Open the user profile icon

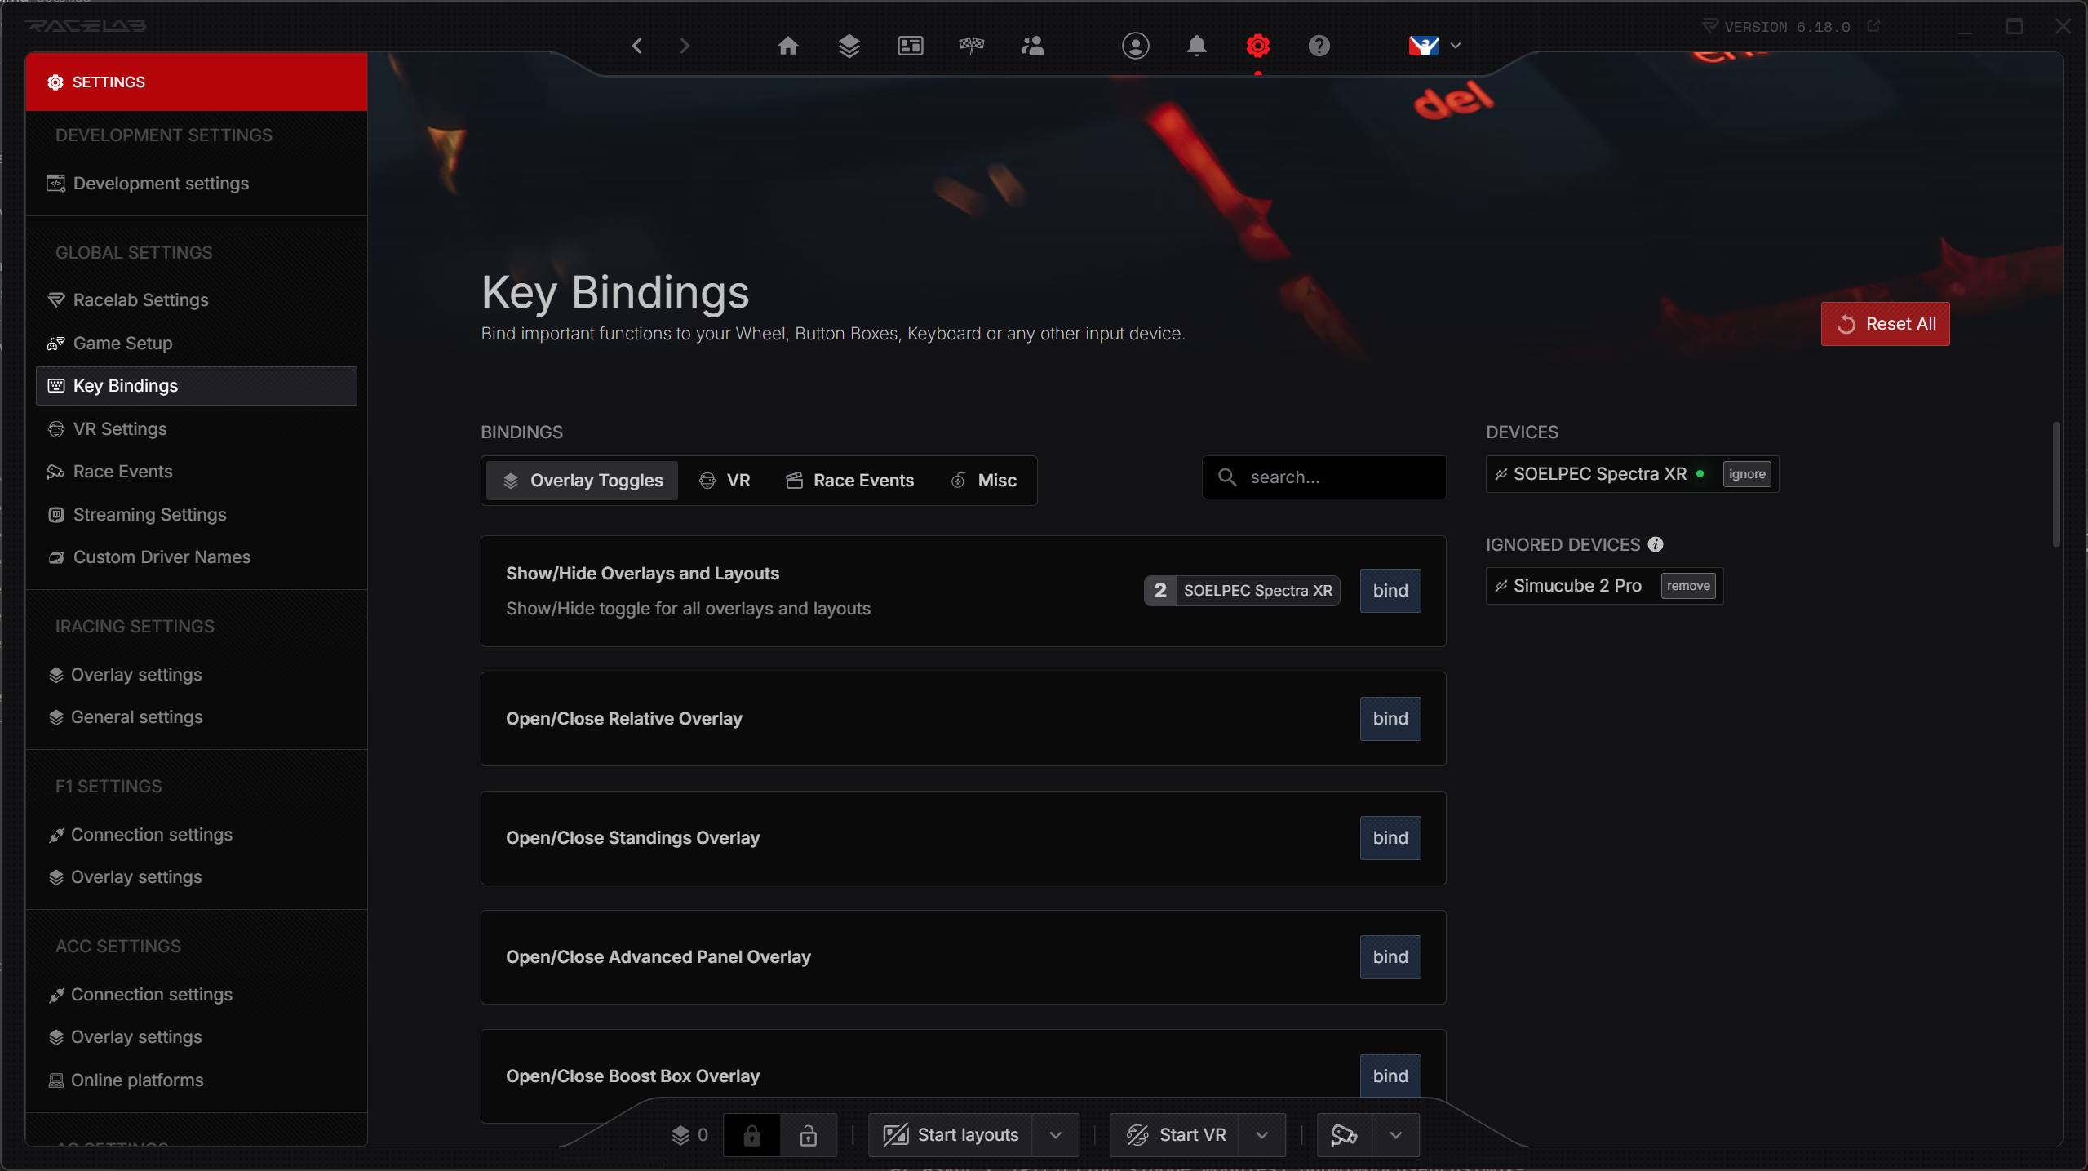1135,46
